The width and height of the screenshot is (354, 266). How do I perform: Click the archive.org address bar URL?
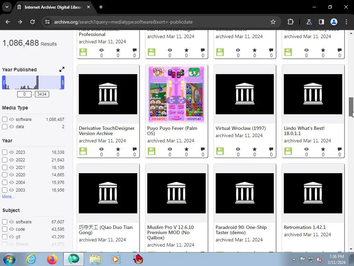click(x=123, y=22)
